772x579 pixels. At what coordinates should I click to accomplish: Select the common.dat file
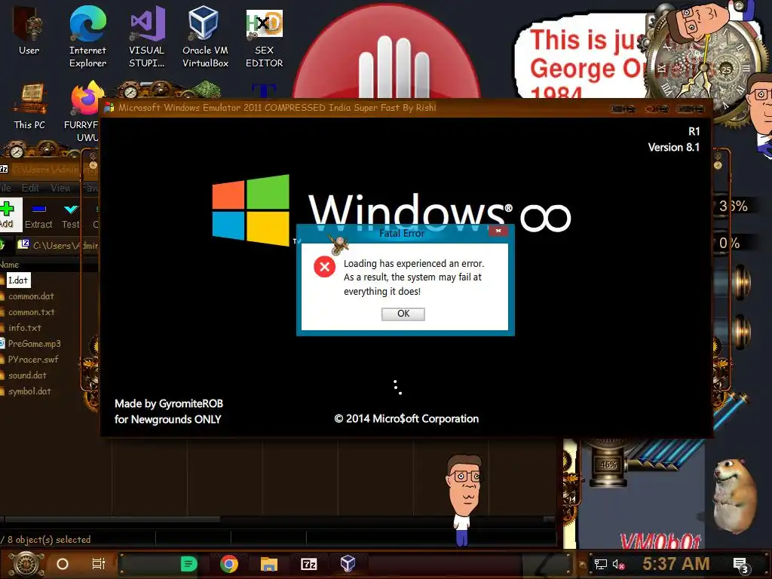[x=31, y=296]
